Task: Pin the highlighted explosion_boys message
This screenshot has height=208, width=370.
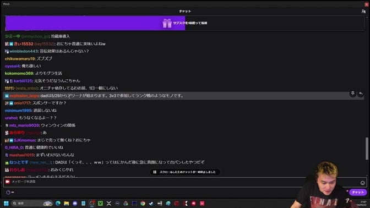Action: coord(352,94)
